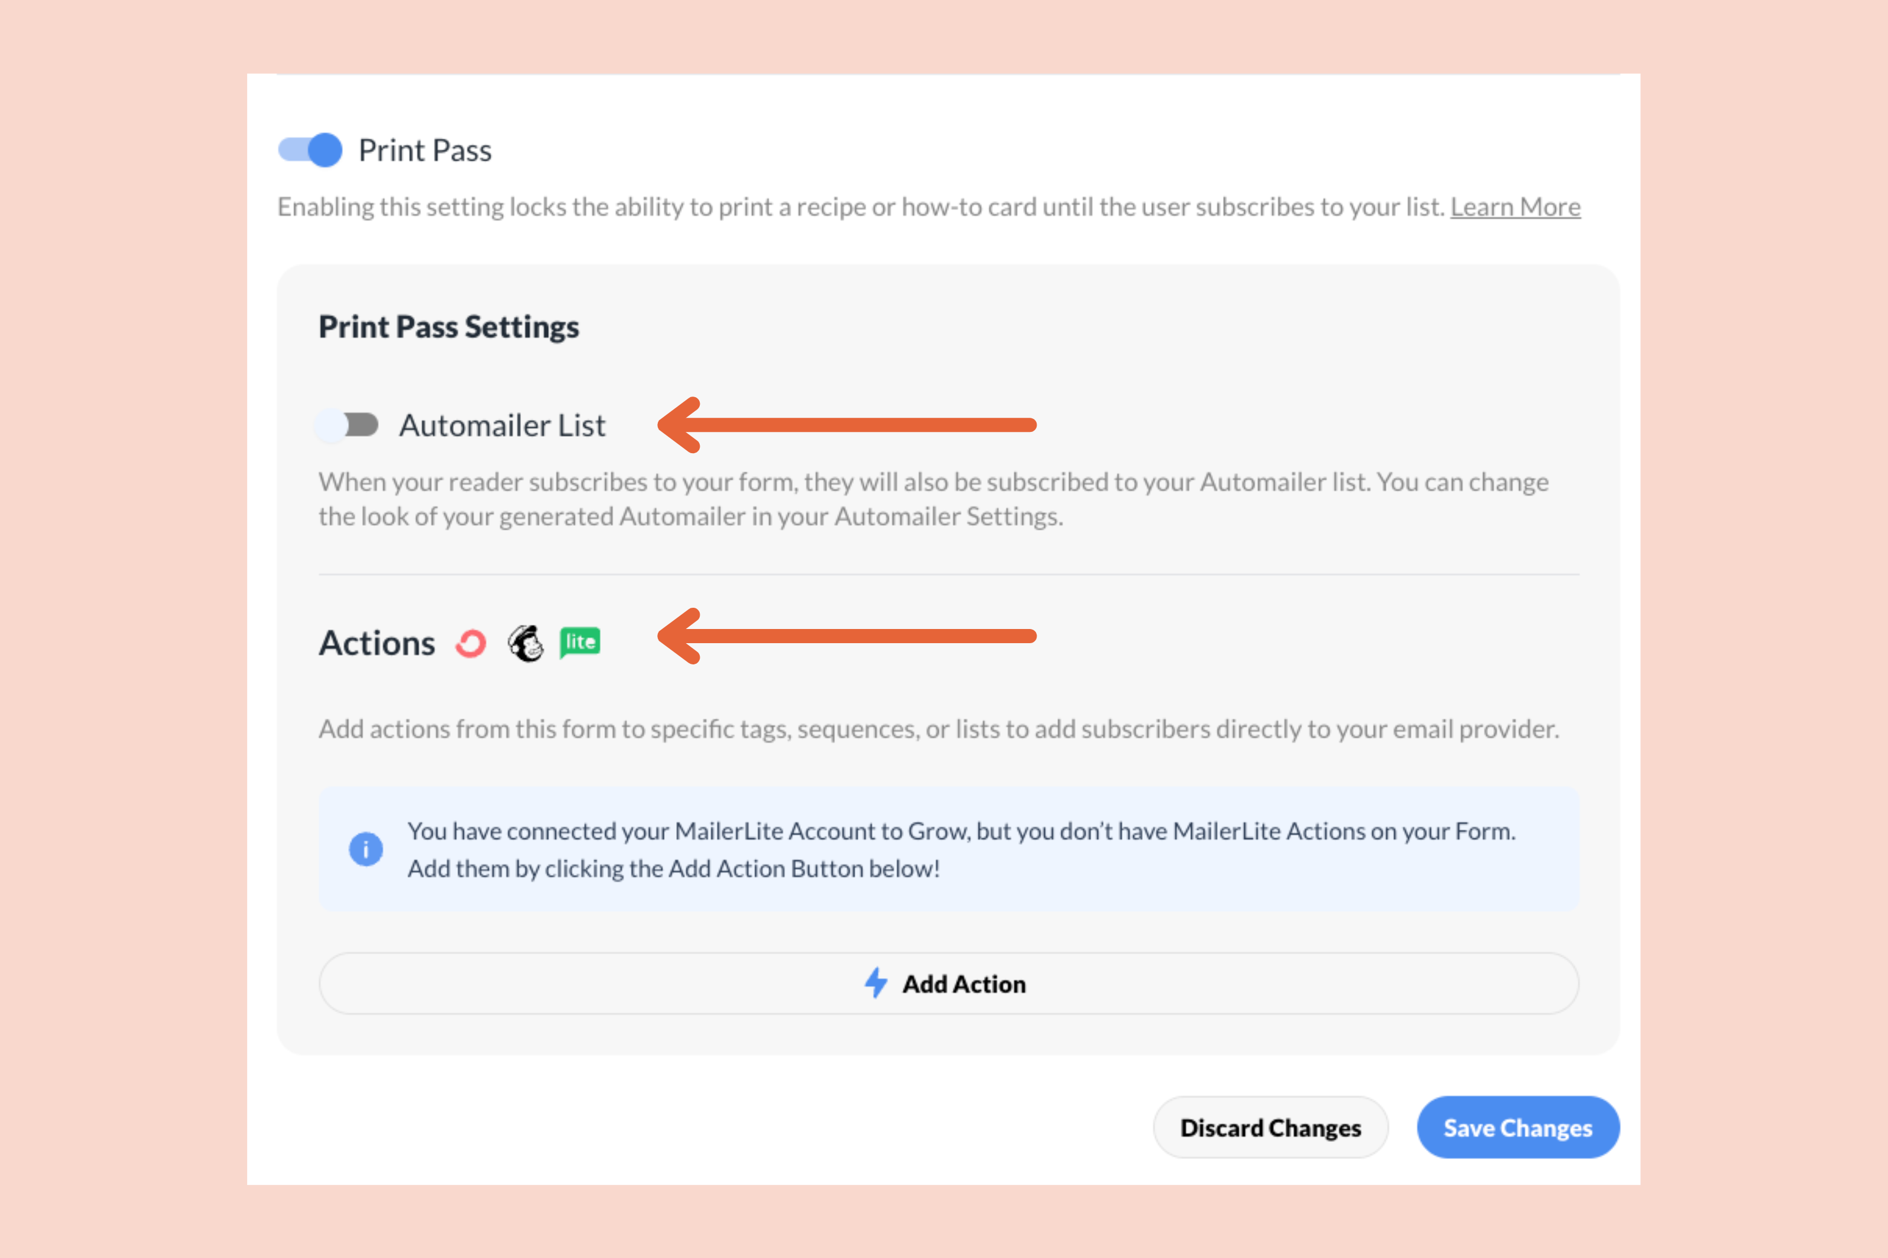The width and height of the screenshot is (1888, 1258).
Task: Select the green MailerLite lite icon
Action: click(x=580, y=642)
